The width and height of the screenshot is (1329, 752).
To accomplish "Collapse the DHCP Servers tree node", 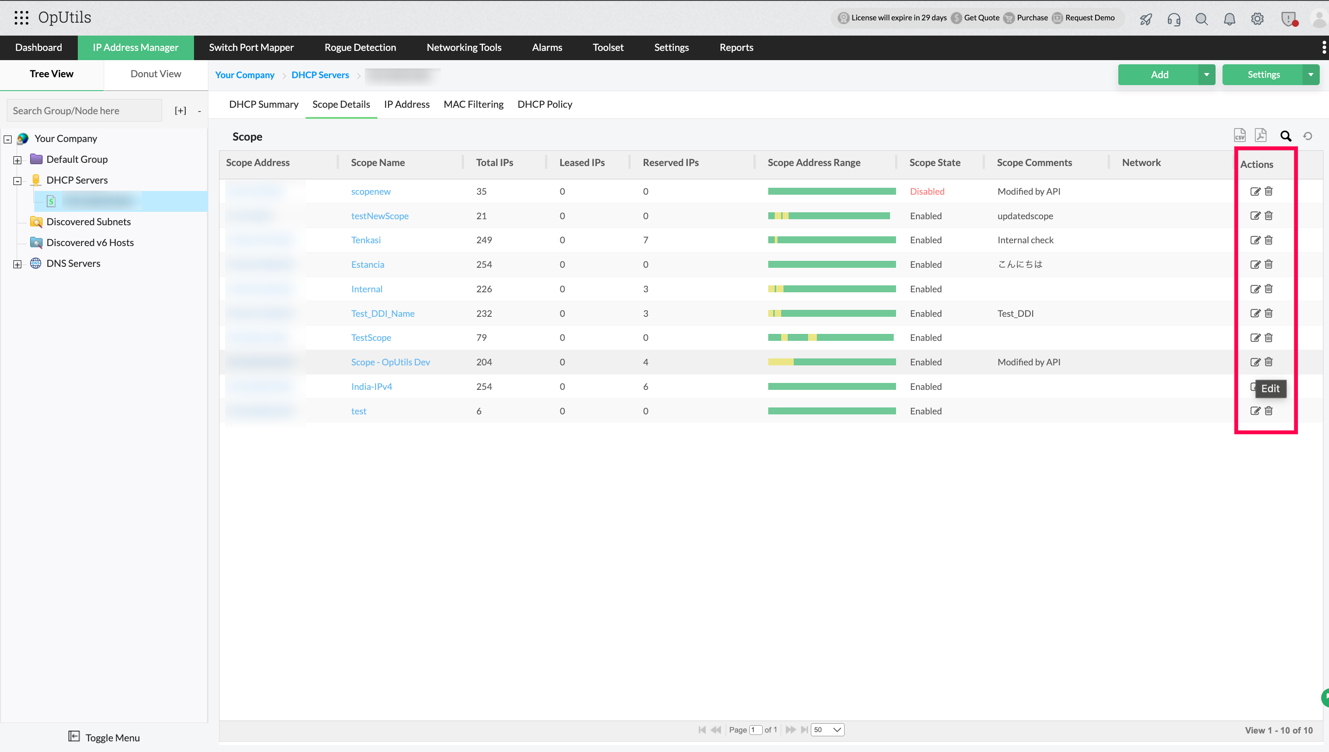I will click(x=17, y=181).
